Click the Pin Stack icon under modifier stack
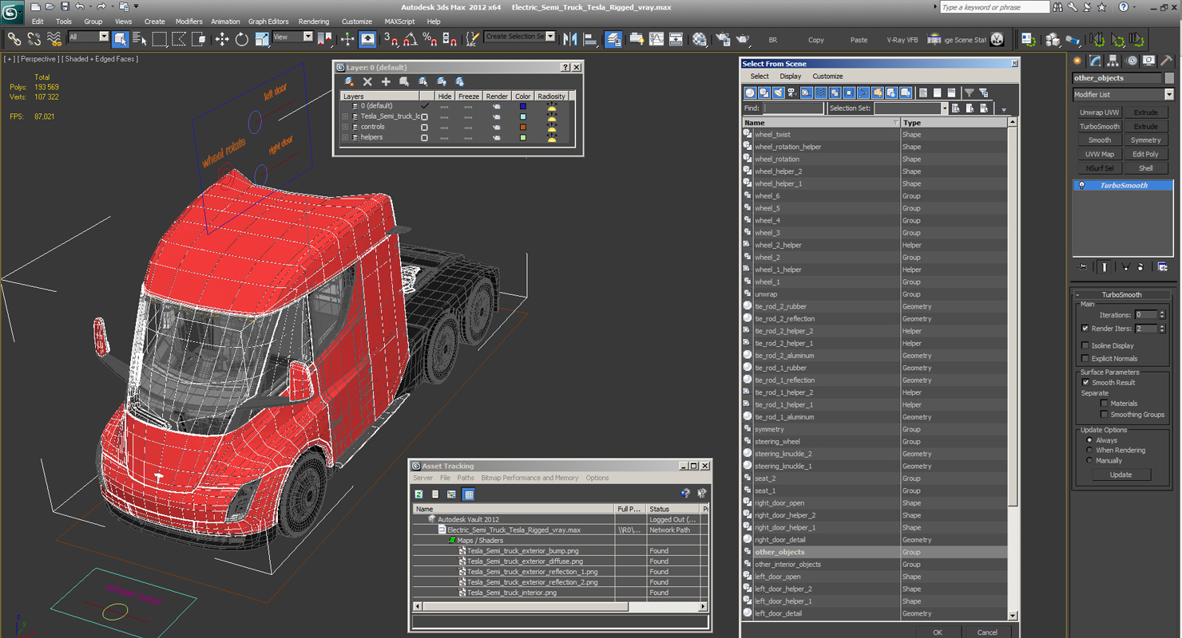Image resolution: width=1182 pixels, height=638 pixels. click(x=1083, y=267)
